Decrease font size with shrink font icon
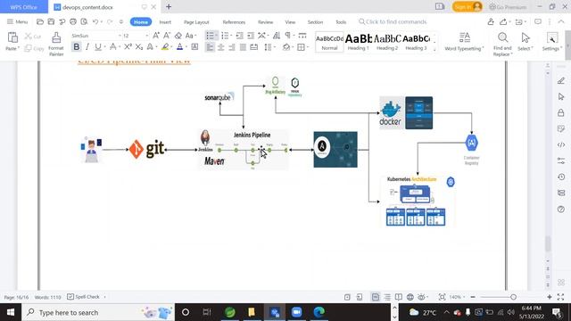571x321 pixels. [167, 36]
